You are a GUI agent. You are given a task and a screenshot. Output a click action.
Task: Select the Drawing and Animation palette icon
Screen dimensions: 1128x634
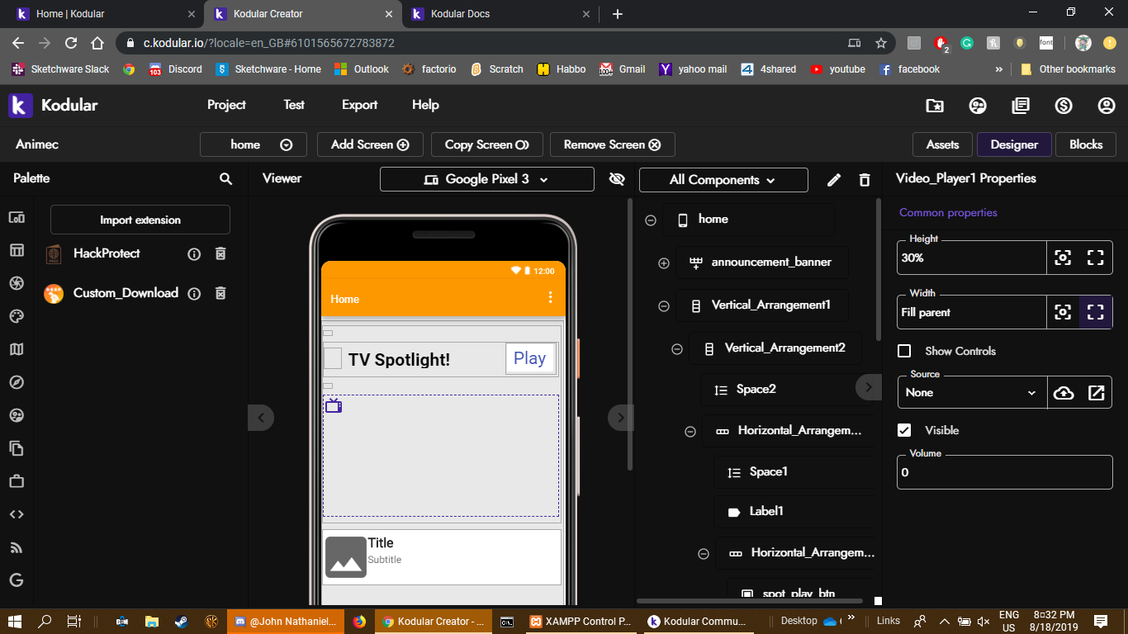coord(17,316)
